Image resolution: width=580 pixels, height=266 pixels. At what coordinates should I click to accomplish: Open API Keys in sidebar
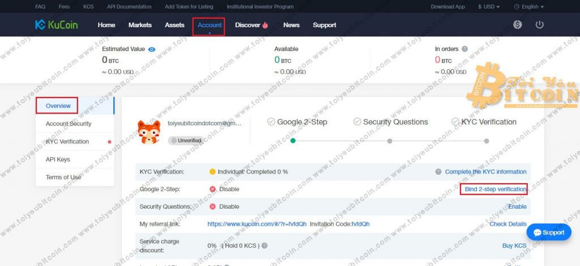pyautogui.click(x=75, y=159)
